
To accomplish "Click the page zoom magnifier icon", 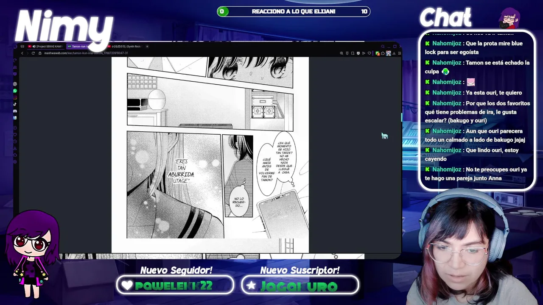I will (x=341, y=53).
